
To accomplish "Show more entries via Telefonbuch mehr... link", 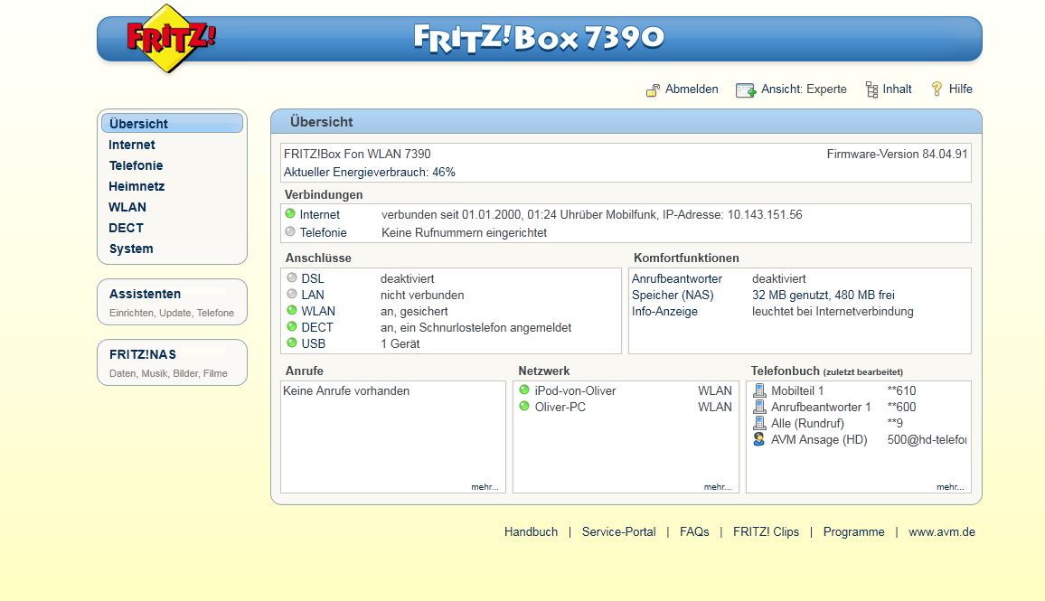I will click(950, 487).
